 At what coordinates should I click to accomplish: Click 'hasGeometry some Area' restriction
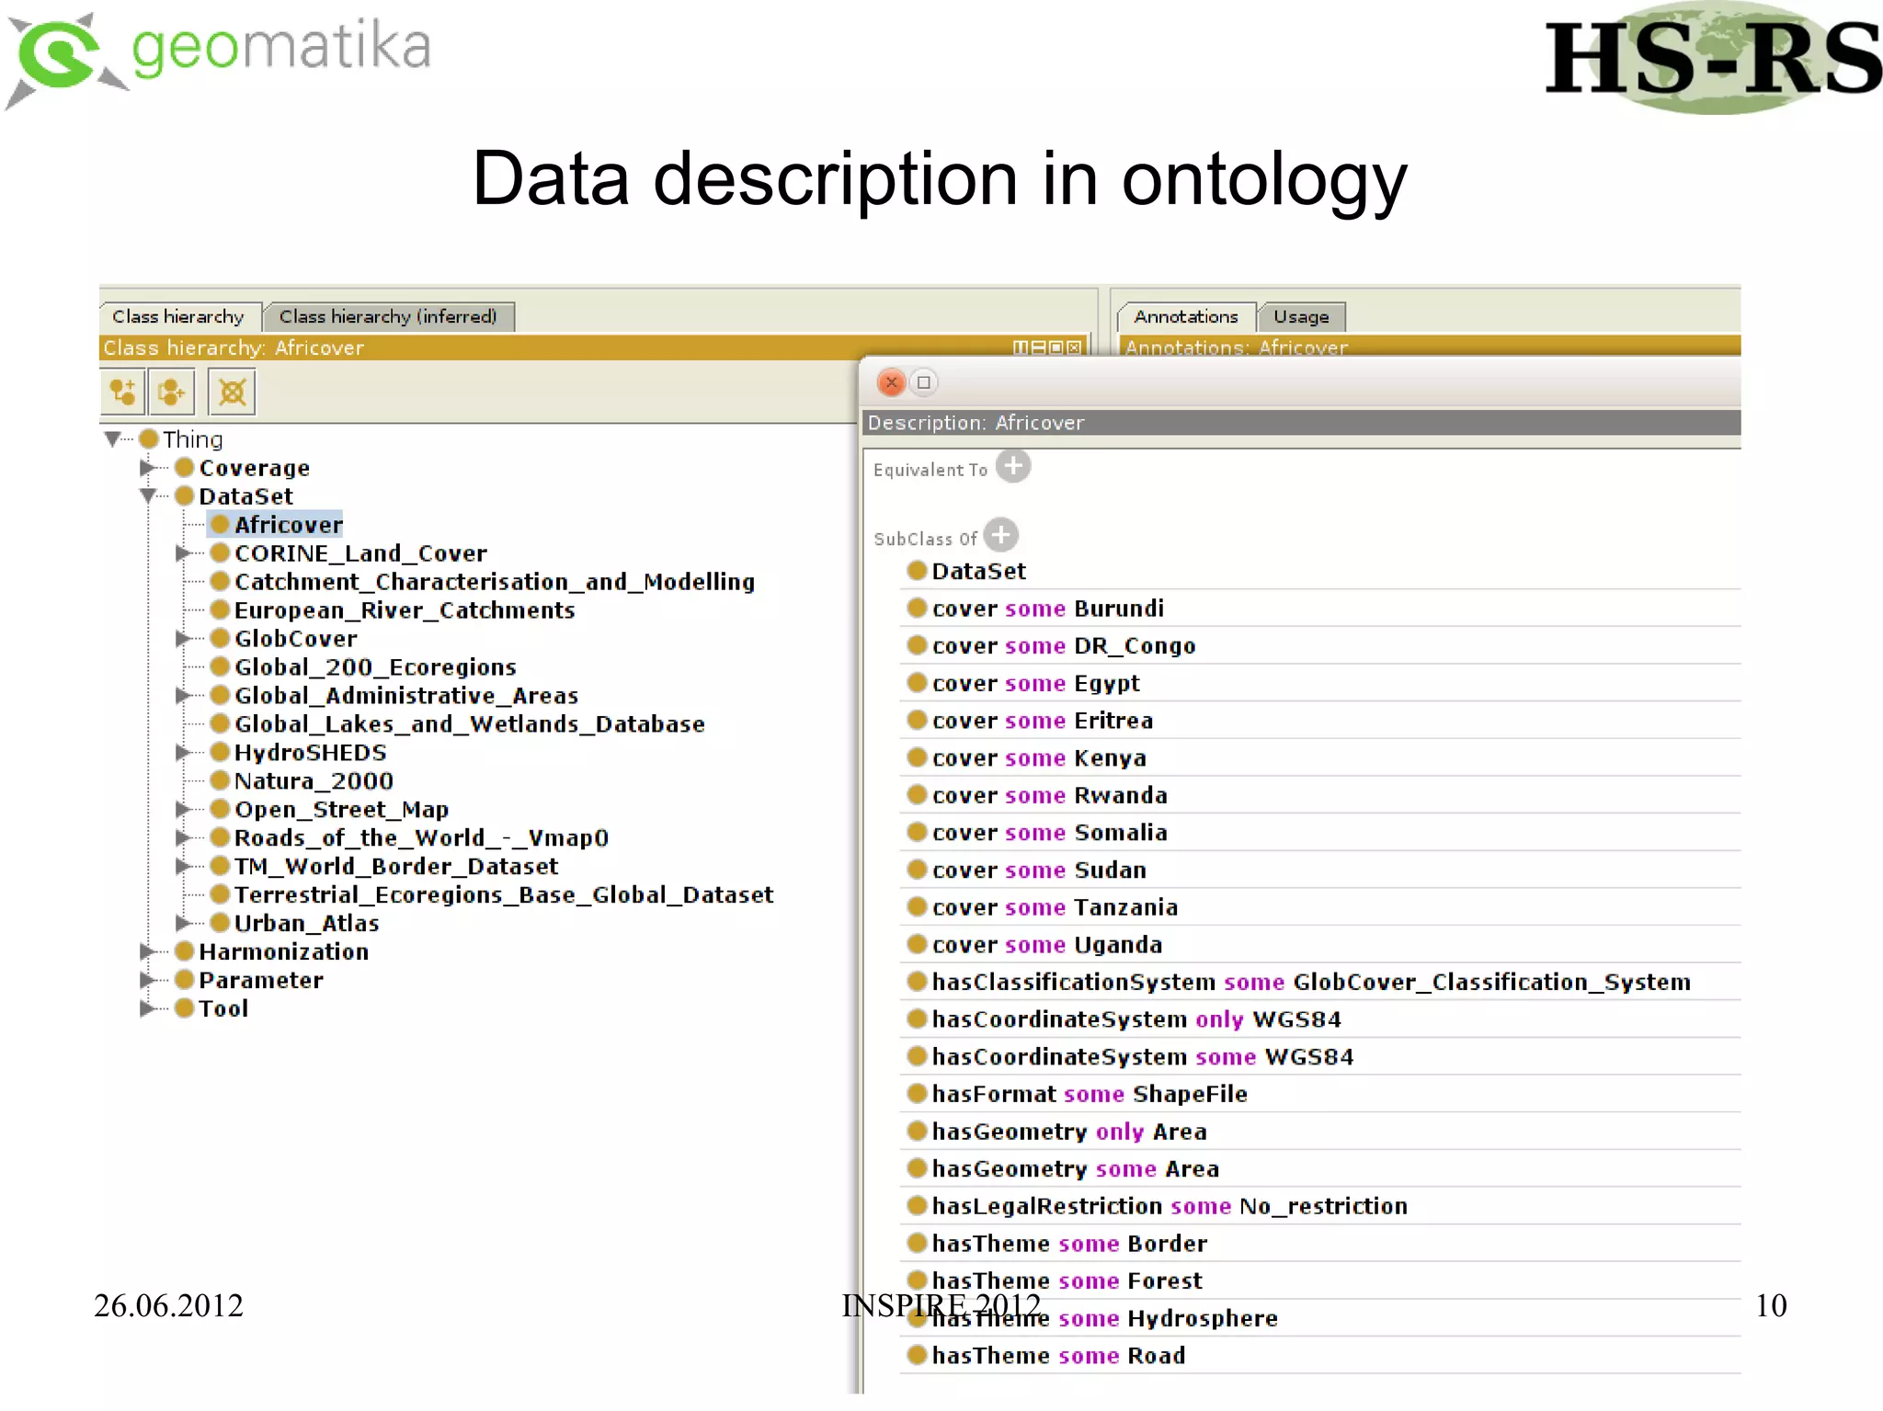1320,1168
